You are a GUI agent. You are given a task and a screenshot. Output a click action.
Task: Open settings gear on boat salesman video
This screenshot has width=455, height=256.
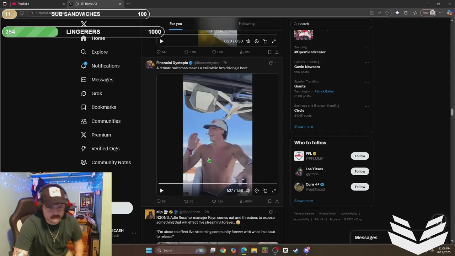[x=257, y=191]
